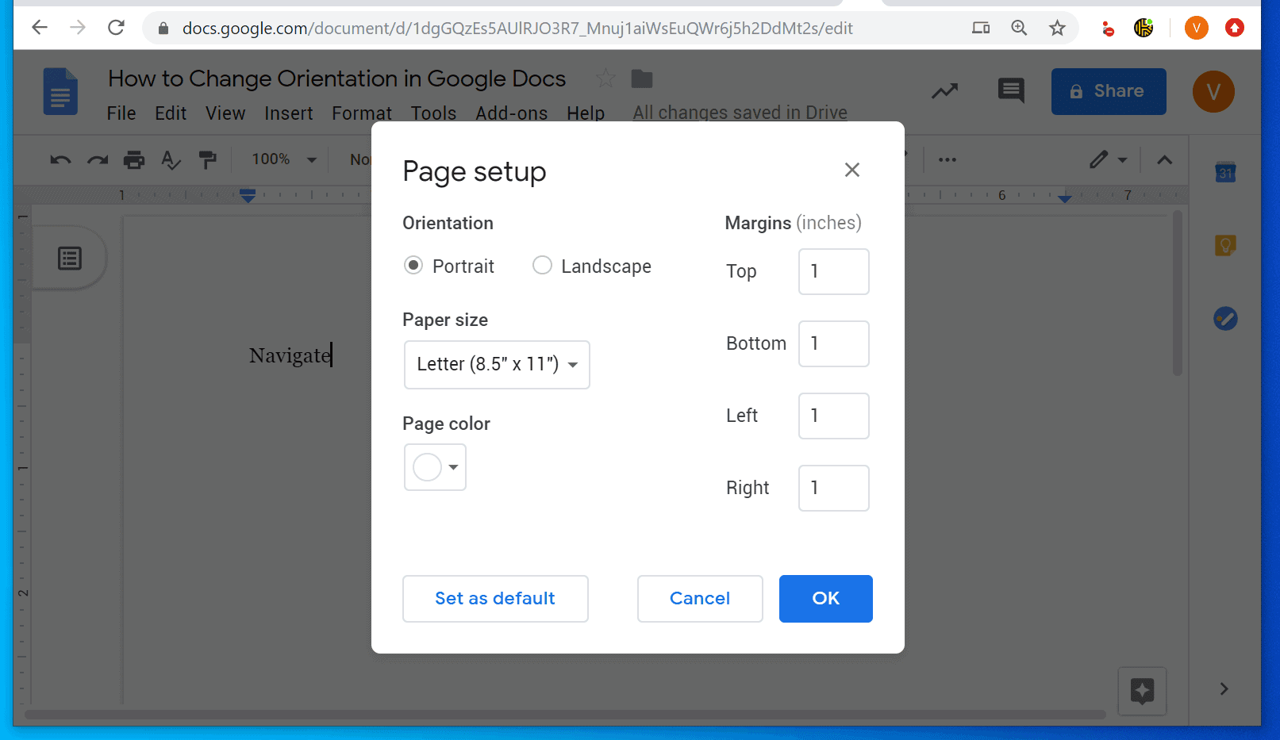This screenshot has height=740, width=1280.
Task: Star the document next to its title
Action: pos(605,78)
